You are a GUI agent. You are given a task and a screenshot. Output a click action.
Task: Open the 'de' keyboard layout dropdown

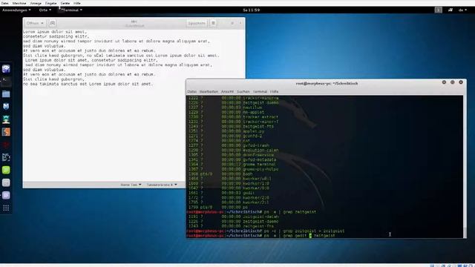462,10
